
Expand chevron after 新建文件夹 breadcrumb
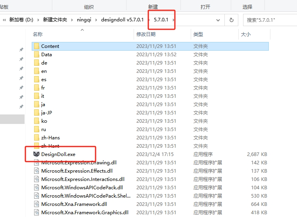pyautogui.click(x=72, y=20)
